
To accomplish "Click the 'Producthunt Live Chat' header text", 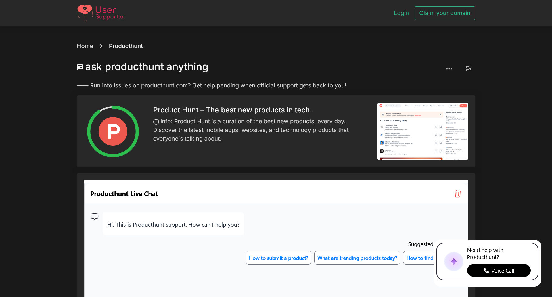I will click(124, 194).
